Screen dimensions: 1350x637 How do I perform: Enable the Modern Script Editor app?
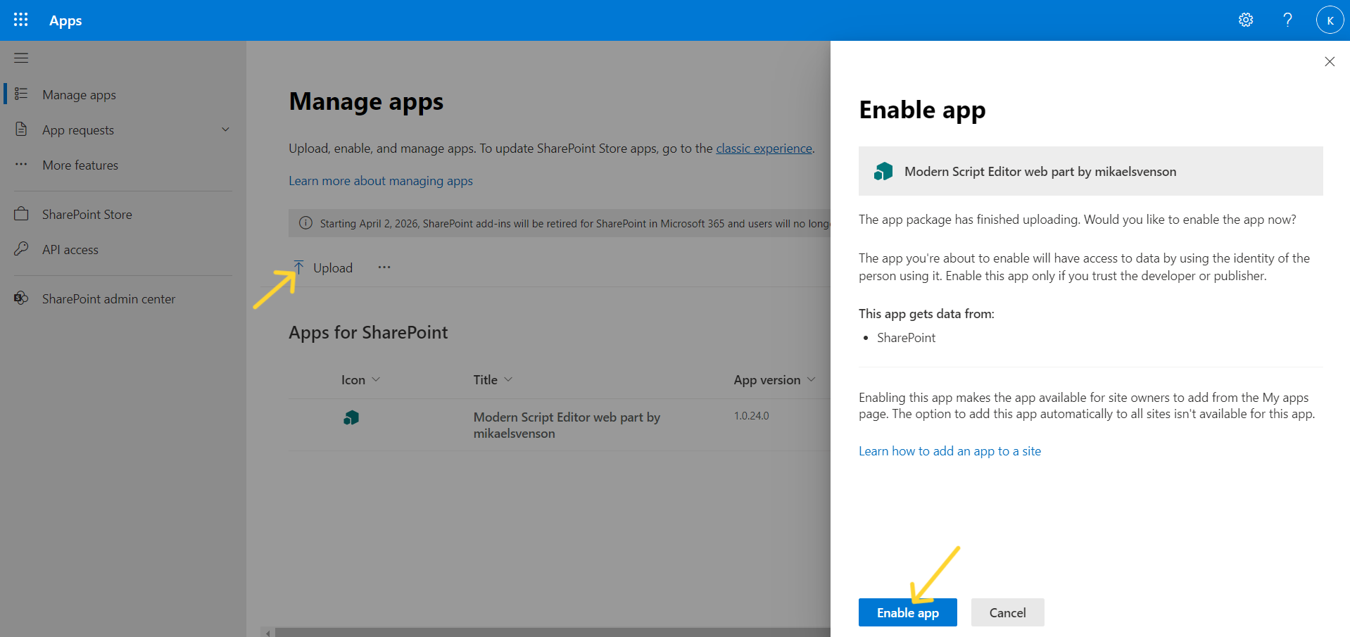(x=907, y=612)
